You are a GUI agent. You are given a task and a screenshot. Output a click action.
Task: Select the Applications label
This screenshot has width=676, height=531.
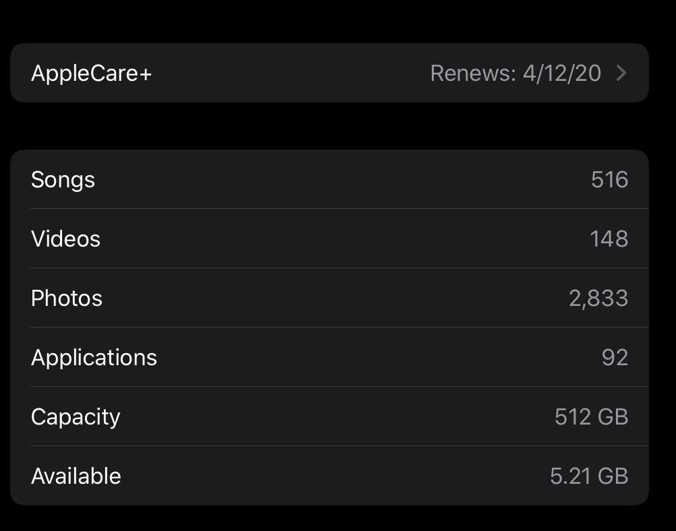pos(94,358)
